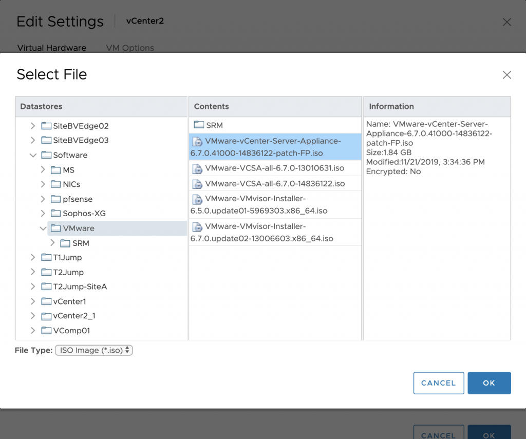This screenshot has width=526, height=439.
Task: Expand the vCenter2_1 datastore
Action: pyautogui.click(x=32, y=316)
